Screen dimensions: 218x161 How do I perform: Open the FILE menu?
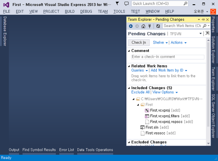point(7,11)
